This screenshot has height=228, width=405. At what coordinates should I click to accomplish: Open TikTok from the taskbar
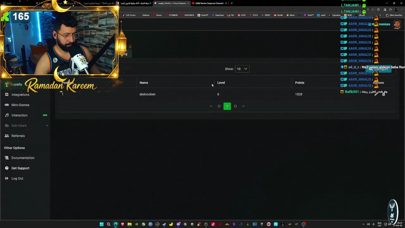click(213, 224)
